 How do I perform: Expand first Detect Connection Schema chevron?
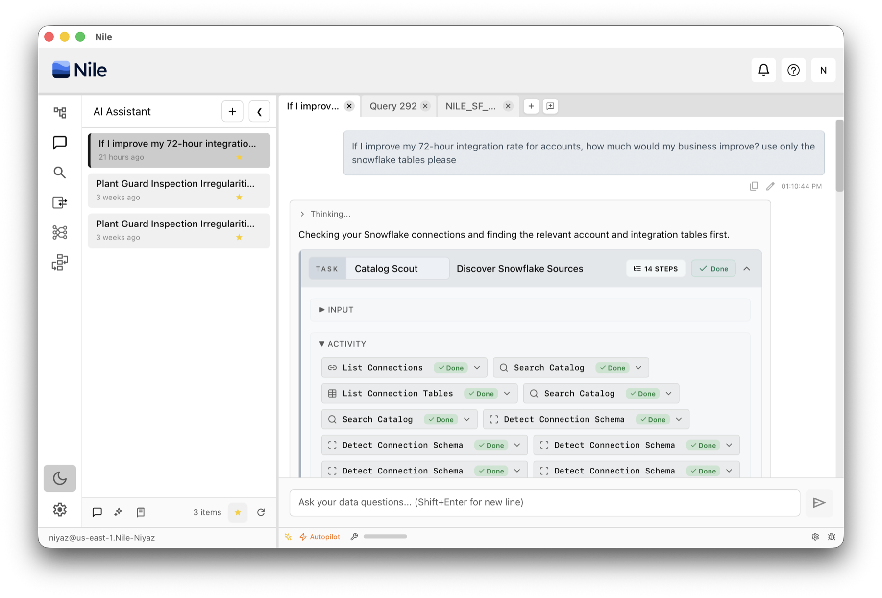(679, 420)
